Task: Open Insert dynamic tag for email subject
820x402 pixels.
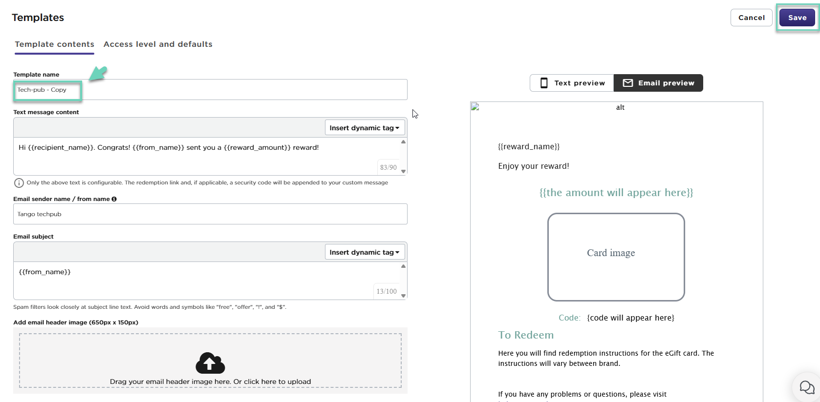Action: pyautogui.click(x=365, y=252)
